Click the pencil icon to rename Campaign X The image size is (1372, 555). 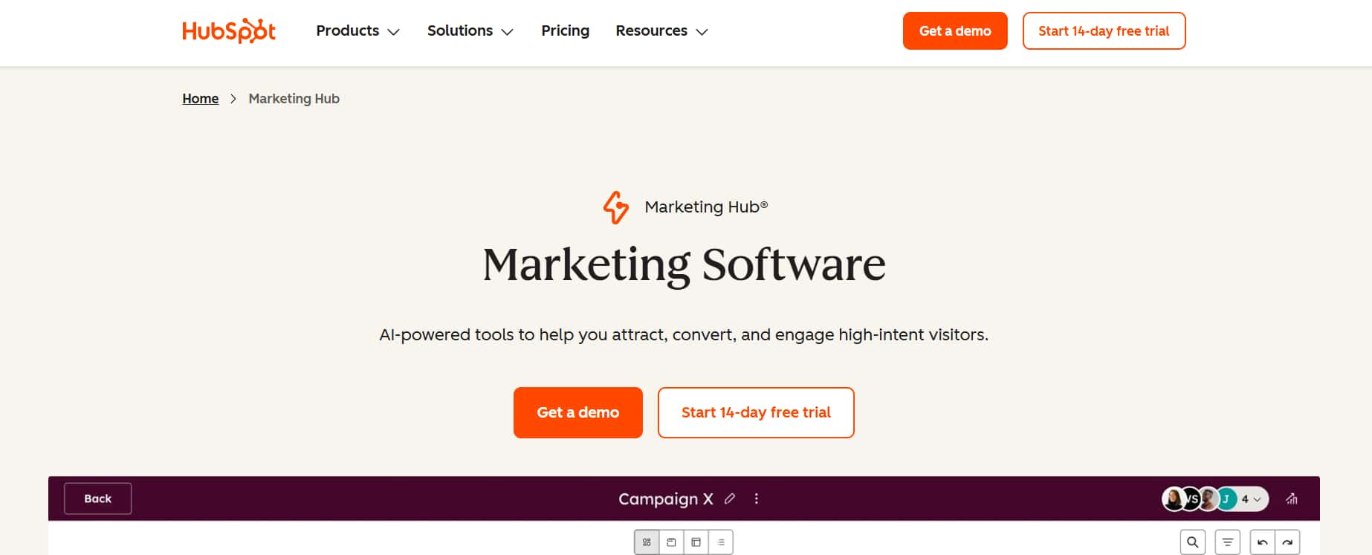click(x=730, y=499)
